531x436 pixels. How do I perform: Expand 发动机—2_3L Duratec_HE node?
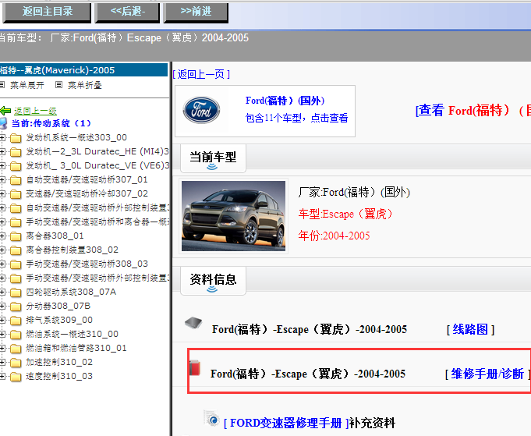point(2,151)
